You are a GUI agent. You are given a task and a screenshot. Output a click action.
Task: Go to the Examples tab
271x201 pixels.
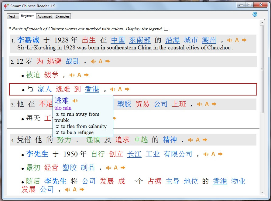(62, 16)
